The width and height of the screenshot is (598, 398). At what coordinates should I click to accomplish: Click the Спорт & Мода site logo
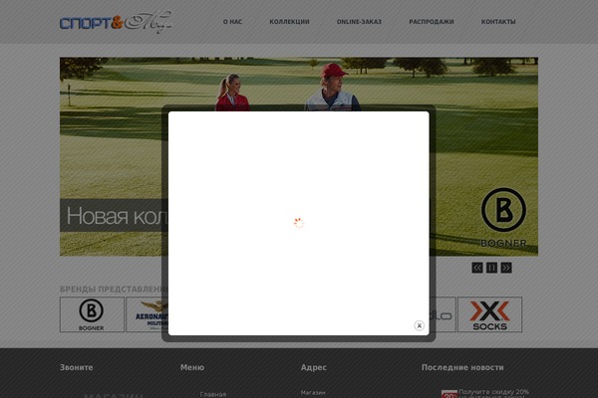tap(116, 23)
